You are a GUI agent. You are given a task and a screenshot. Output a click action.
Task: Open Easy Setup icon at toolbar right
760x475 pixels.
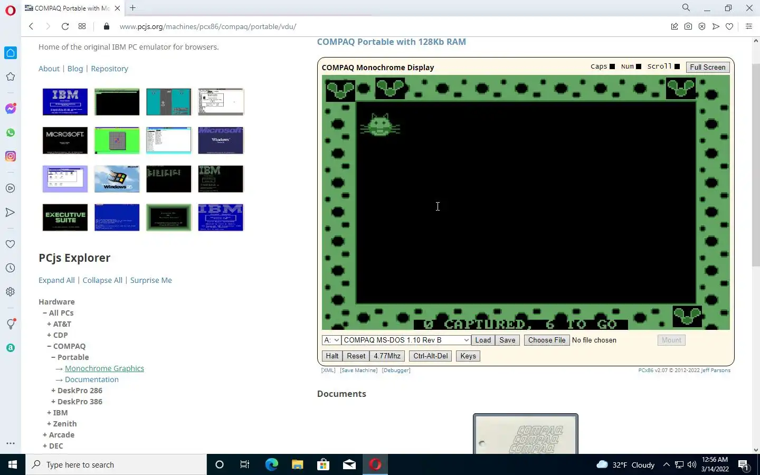748,26
